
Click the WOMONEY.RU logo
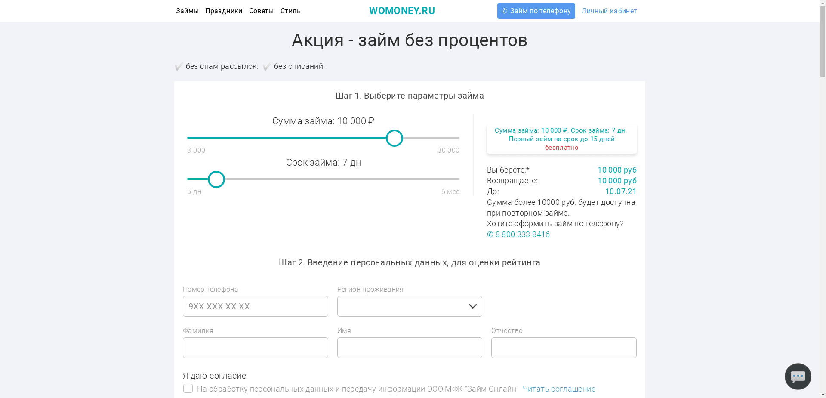pyautogui.click(x=402, y=11)
